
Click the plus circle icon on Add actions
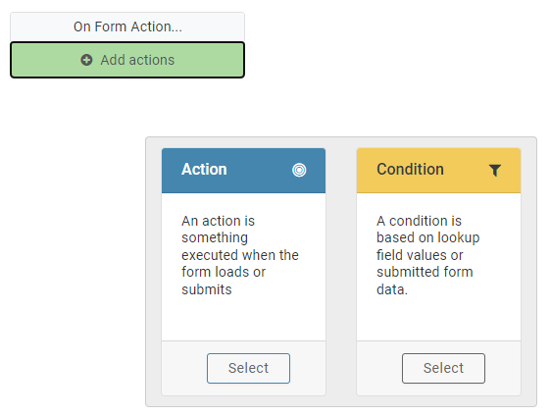(86, 60)
